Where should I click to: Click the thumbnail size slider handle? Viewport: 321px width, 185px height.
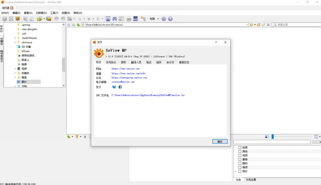273,137
